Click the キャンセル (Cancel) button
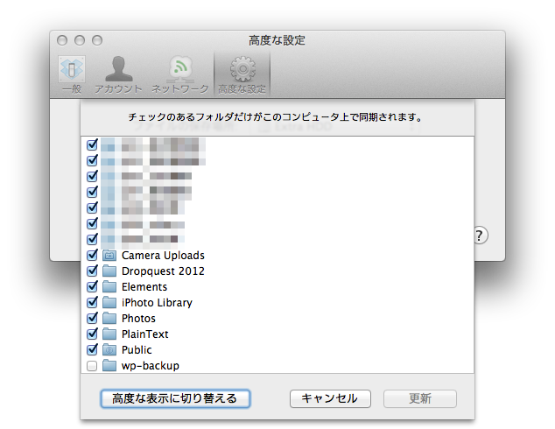The width and height of the screenshot is (555, 429). point(329,398)
